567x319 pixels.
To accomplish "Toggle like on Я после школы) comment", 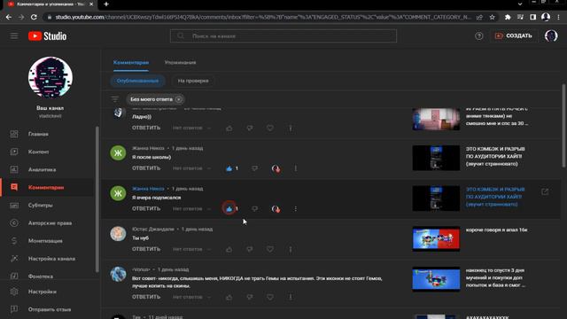I will (x=229, y=168).
